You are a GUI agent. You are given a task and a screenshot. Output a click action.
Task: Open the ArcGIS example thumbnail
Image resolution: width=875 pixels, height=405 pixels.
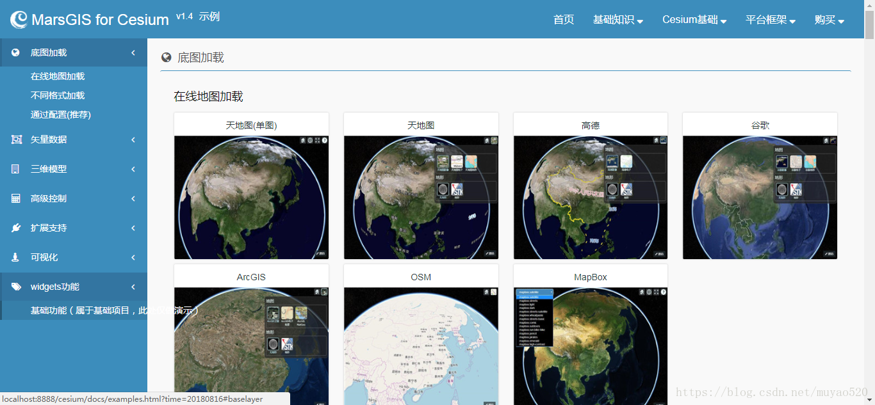251,346
